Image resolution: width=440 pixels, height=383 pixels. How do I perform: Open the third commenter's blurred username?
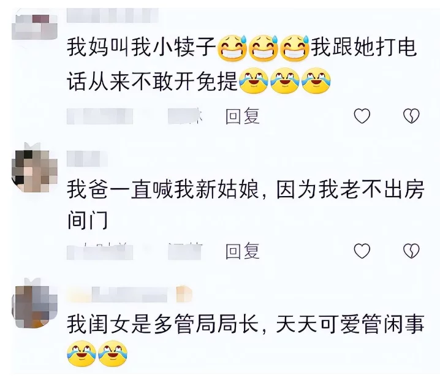pos(129,295)
